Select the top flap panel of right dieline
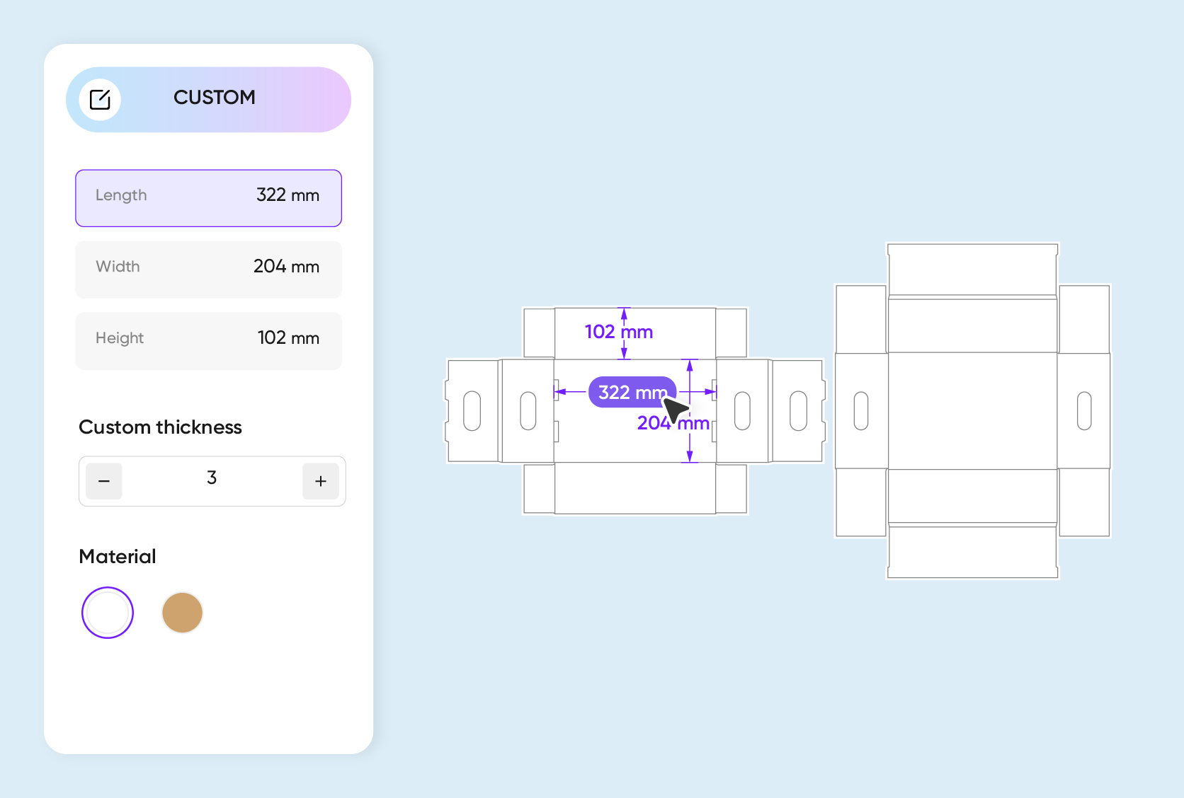The width and height of the screenshot is (1184, 798). (973, 270)
